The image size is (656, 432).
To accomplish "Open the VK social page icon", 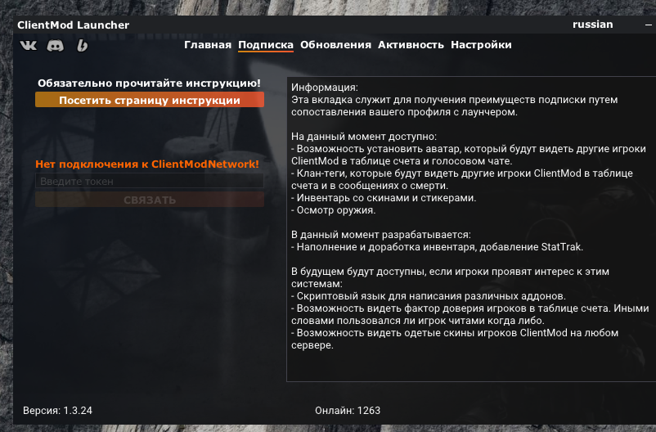I will [29, 45].
